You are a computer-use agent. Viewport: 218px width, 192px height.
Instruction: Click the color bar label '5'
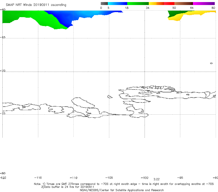(x=108, y=8)
